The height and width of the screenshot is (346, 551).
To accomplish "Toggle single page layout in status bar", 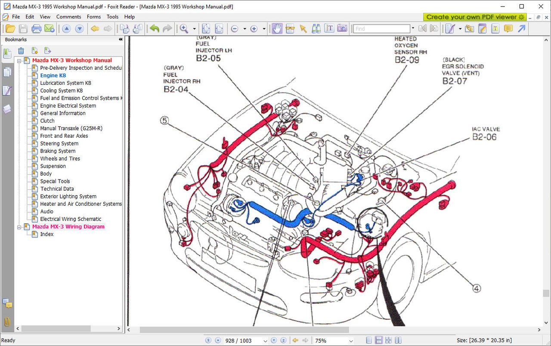I will (369, 340).
